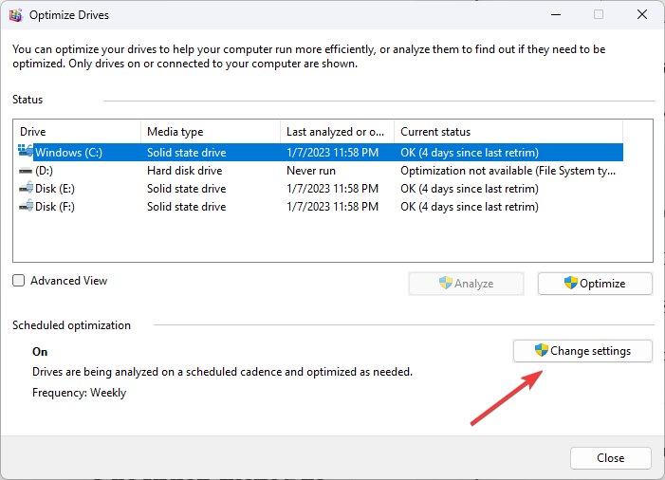
Task: Select the Windows (C:) drive icon
Action: point(26,151)
